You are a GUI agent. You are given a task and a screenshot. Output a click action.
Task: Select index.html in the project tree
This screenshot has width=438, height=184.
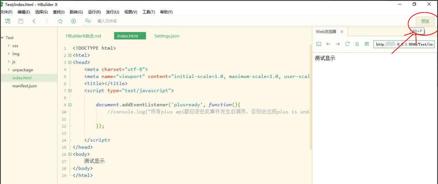29,78
